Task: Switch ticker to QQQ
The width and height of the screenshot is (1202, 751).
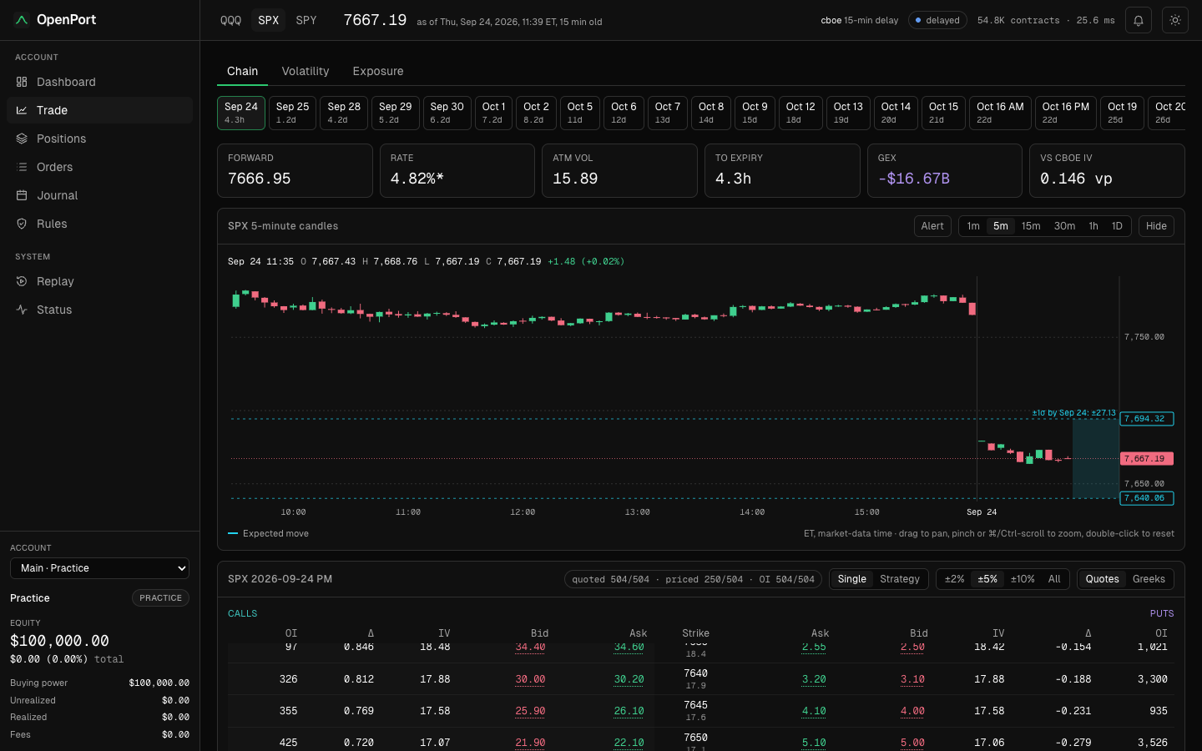Action: 230,20
